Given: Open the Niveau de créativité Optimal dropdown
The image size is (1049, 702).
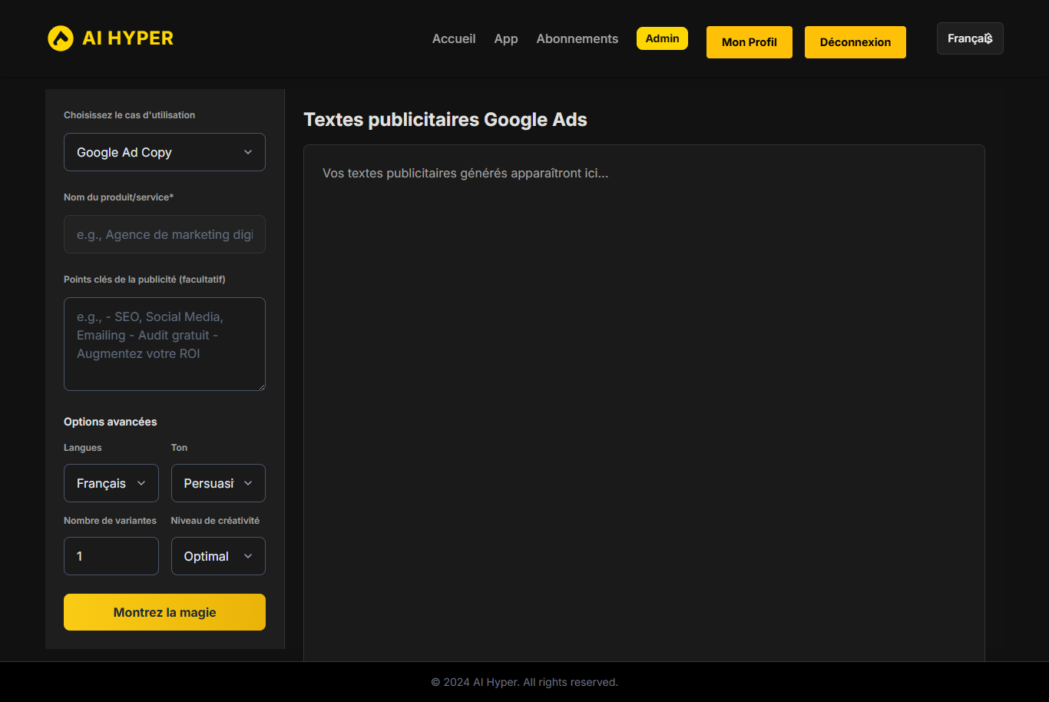Looking at the screenshot, I should click(x=218, y=556).
